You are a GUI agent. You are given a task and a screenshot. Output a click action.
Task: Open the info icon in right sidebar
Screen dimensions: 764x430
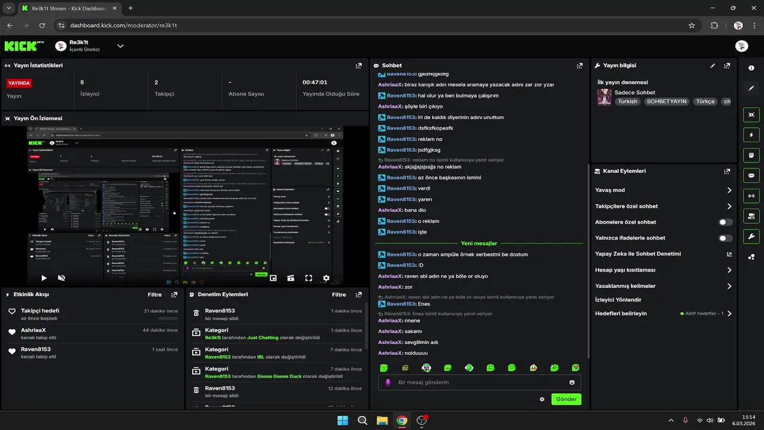click(751, 68)
